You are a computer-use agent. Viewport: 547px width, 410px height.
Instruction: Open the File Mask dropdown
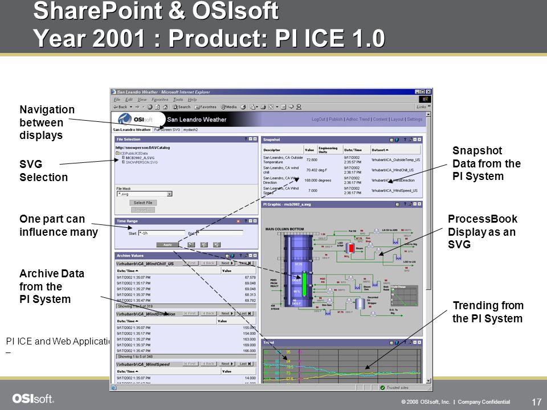tap(169, 194)
